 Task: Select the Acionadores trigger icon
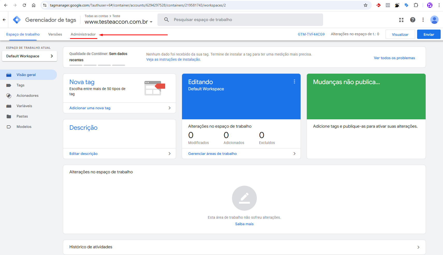(x=9, y=96)
